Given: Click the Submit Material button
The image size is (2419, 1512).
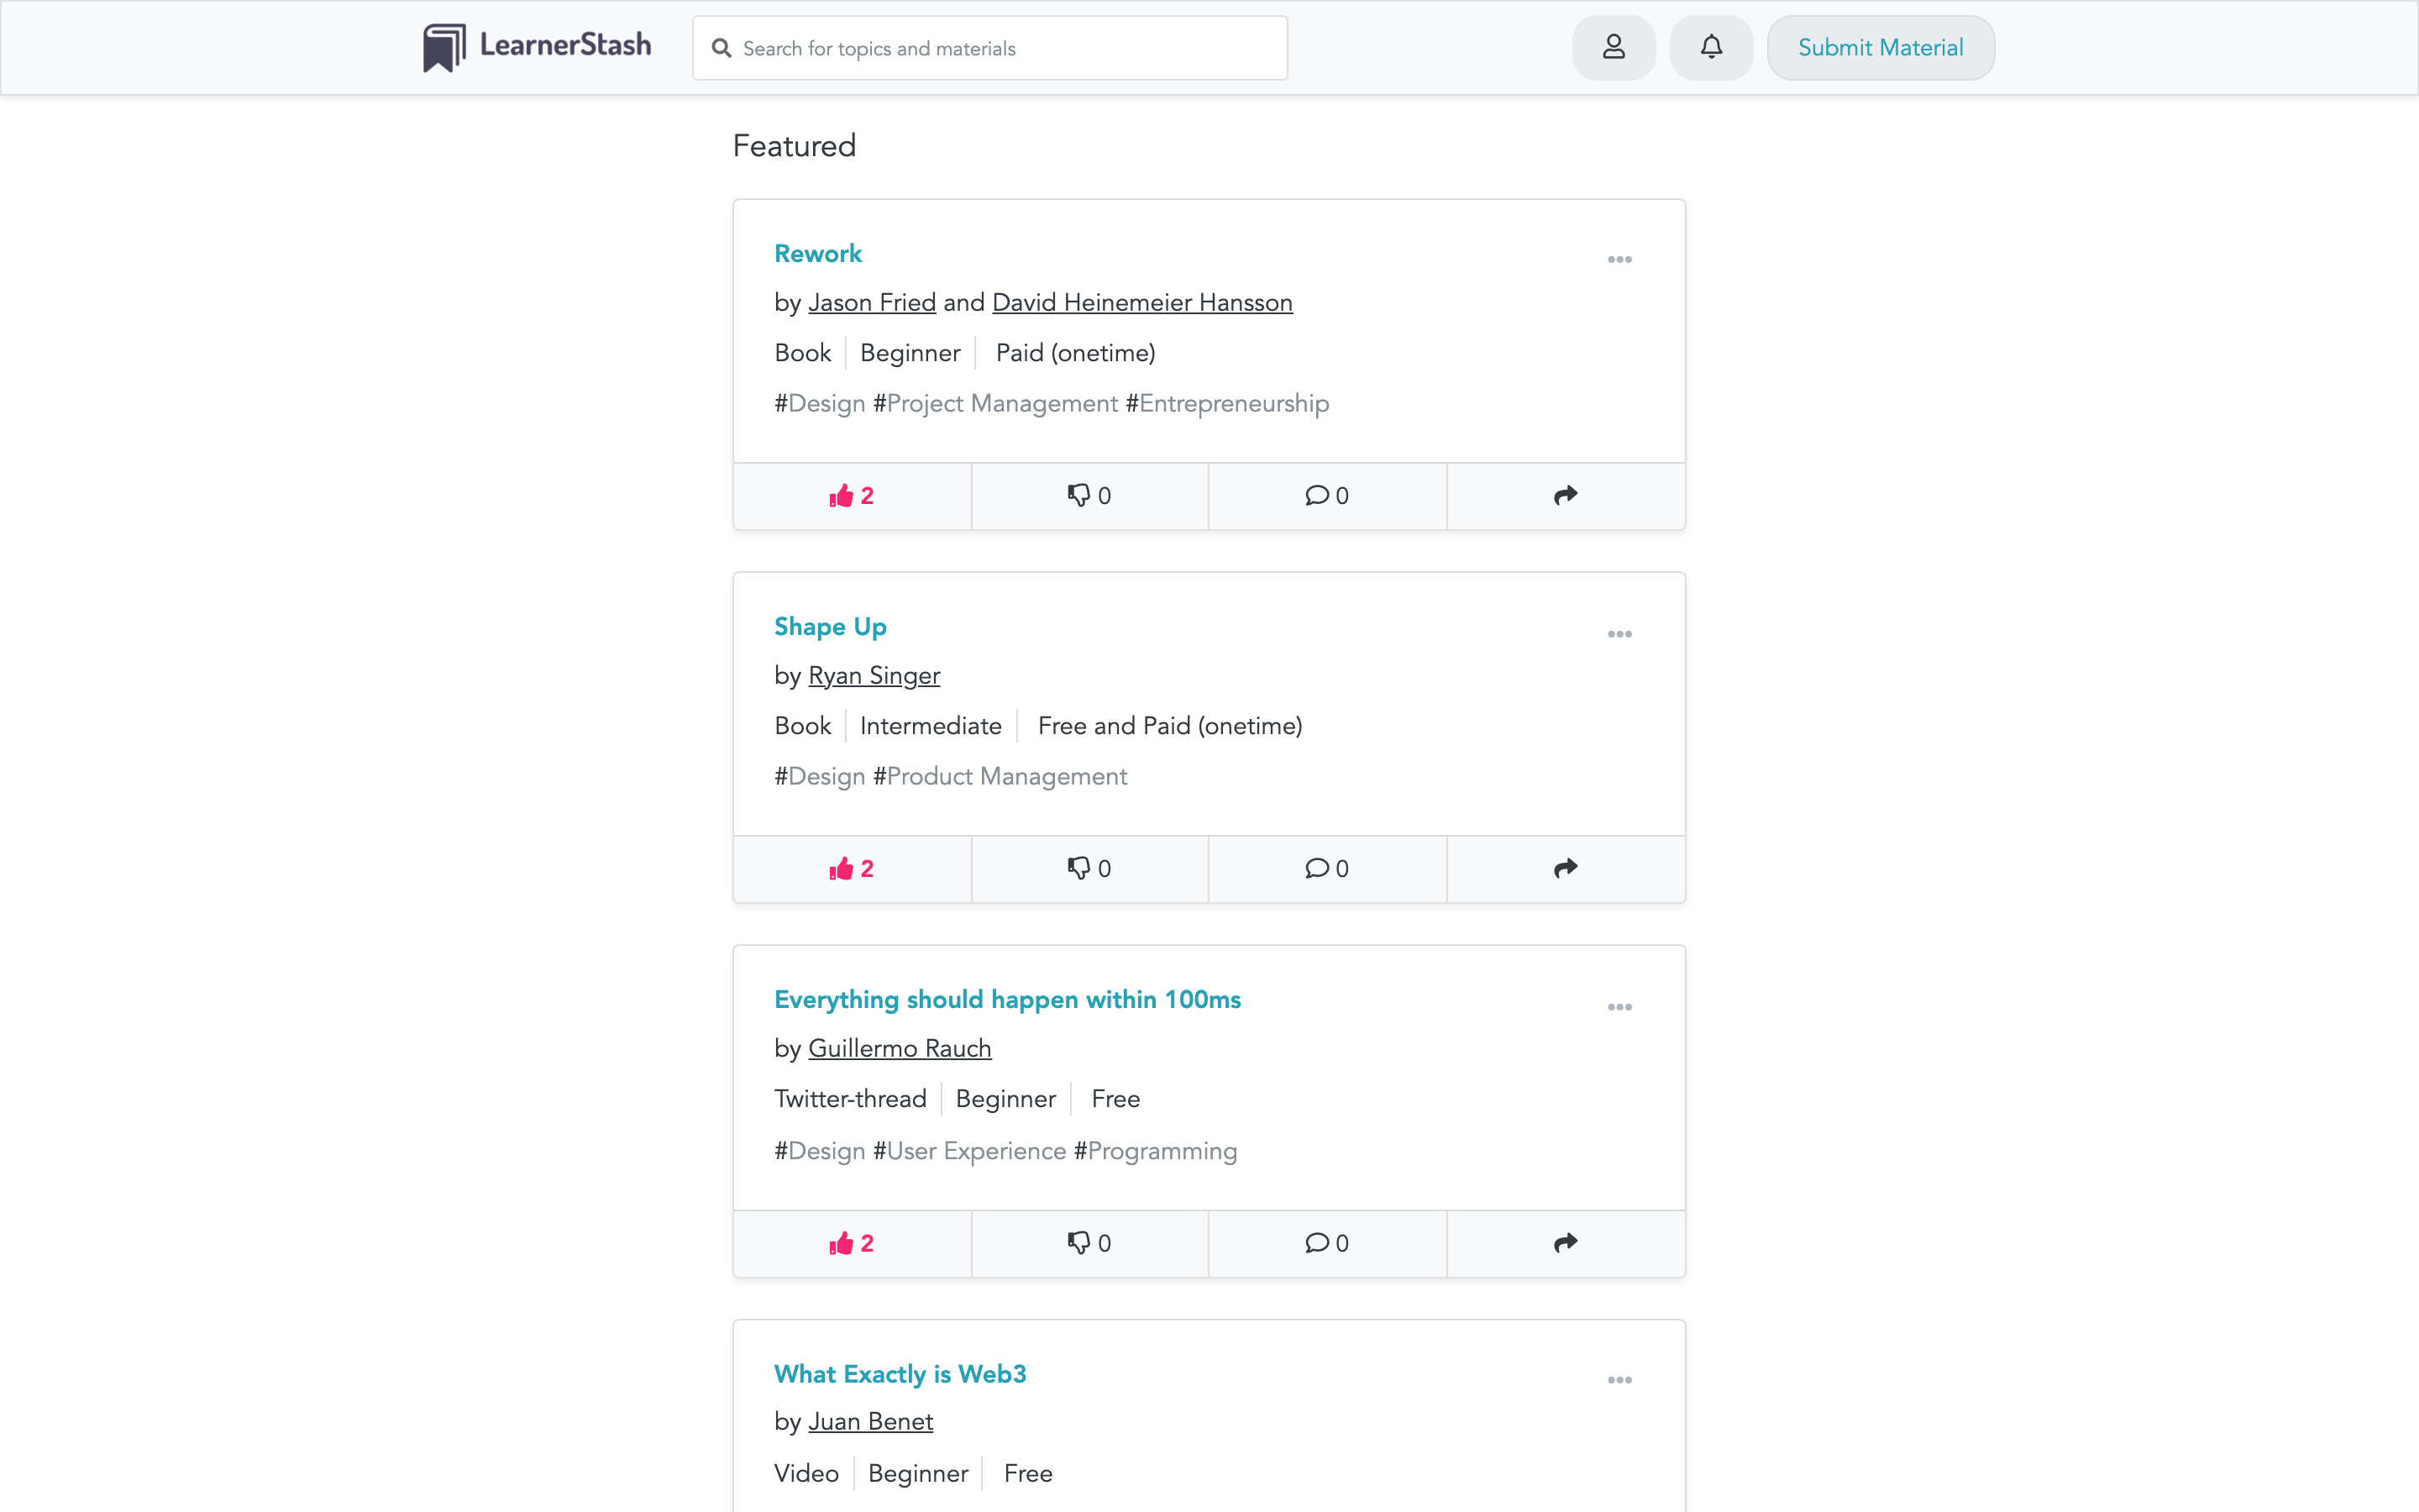Looking at the screenshot, I should coord(1881,47).
